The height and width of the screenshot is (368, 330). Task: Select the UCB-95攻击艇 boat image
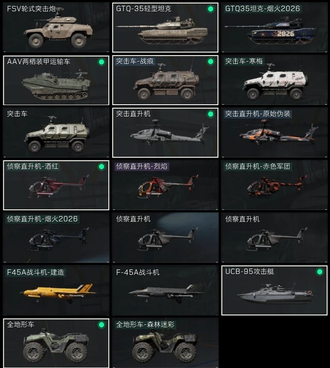pyautogui.click(x=274, y=294)
